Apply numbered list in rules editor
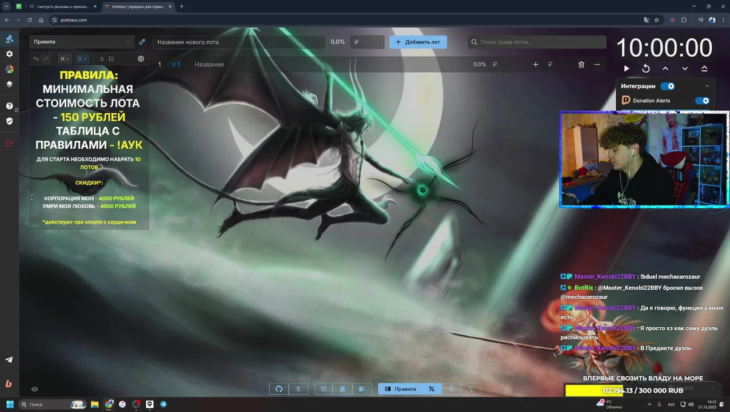The image size is (730, 412). [111, 58]
